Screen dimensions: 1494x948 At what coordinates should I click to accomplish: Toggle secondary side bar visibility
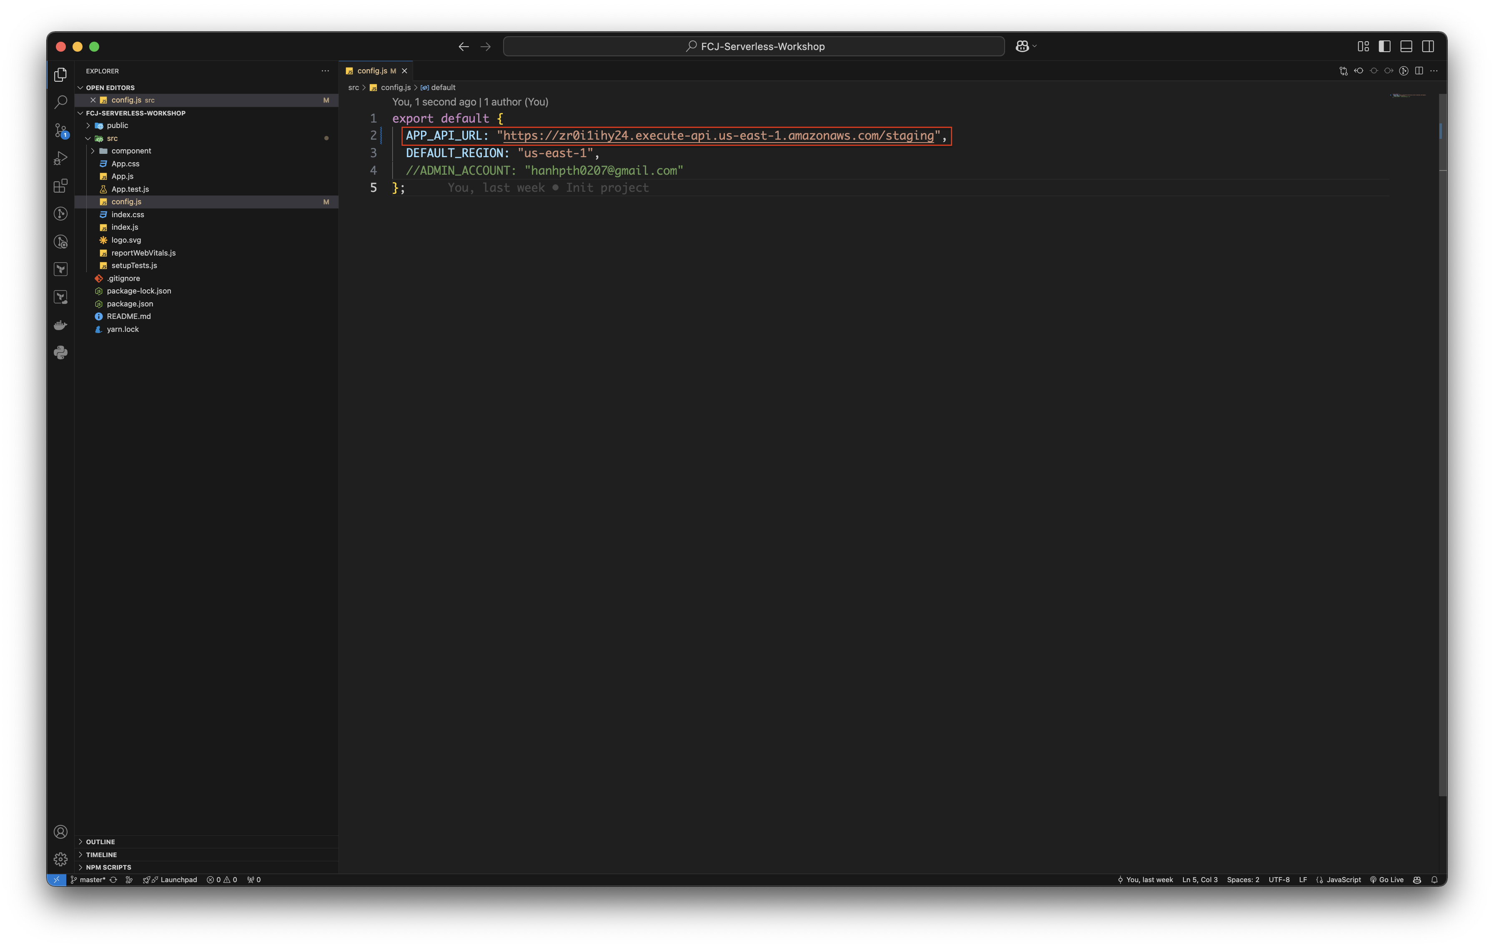tap(1428, 47)
